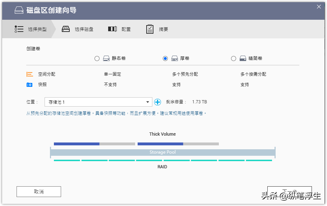Click the 精简卷 drive icon
Viewport: 327px width, 206px height.
(x=243, y=58)
